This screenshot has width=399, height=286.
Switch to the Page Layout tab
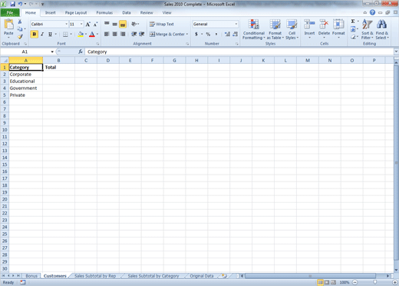(76, 12)
